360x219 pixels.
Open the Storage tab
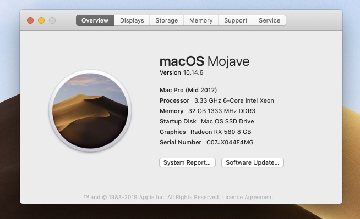tap(166, 20)
